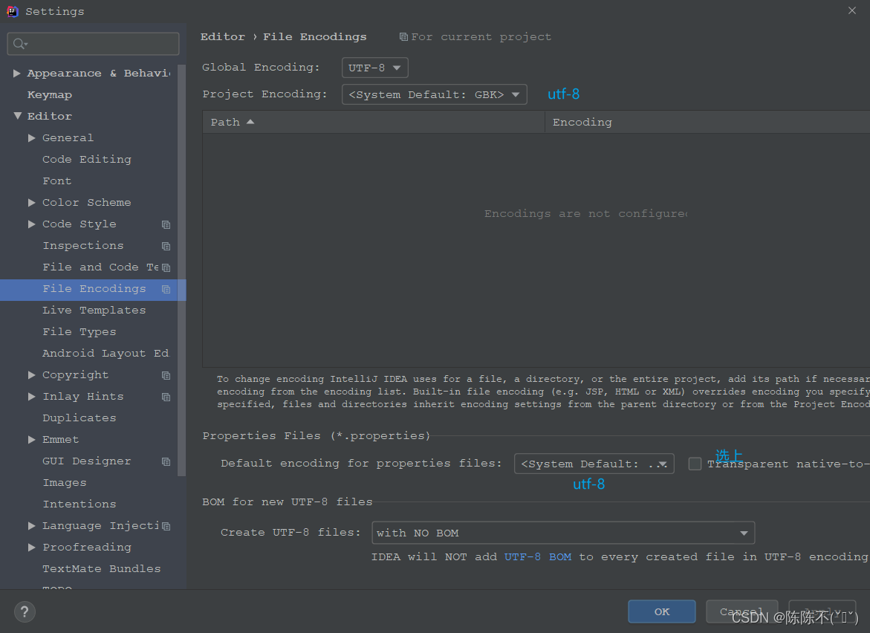Click the project-level icon beside Language Injections
870x633 pixels.
166,527
